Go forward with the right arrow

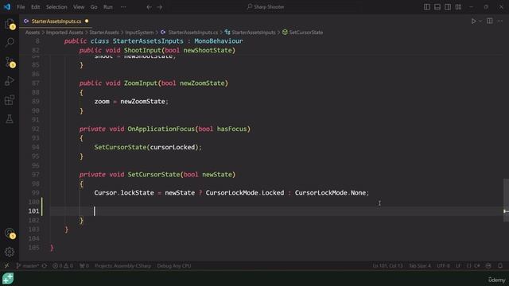click(x=160, y=7)
